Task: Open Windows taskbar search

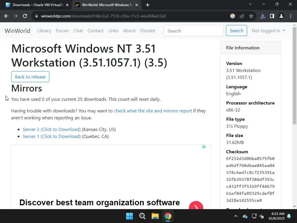Action: click(x=142, y=216)
